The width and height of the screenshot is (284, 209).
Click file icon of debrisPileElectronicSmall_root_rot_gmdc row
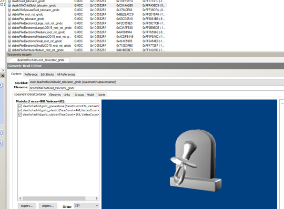[x=9, y=41]
